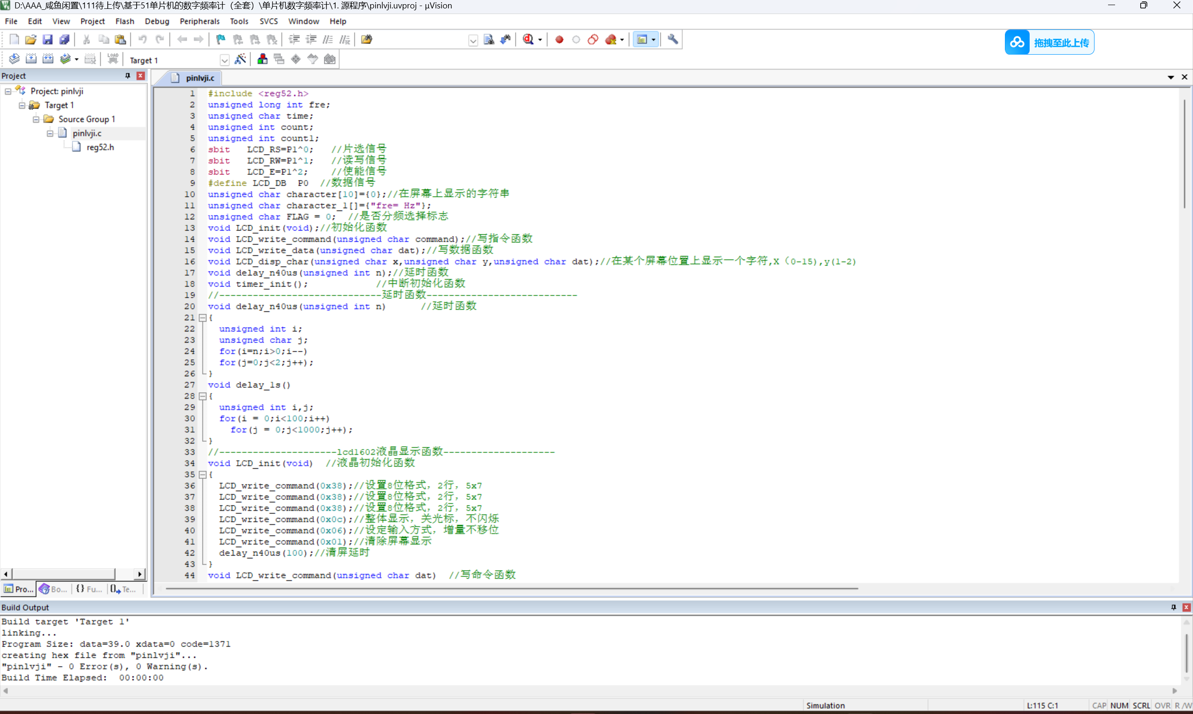Insert a bookmark with the flag icon
1193x714 pixels.
click(x=221, y=39)
